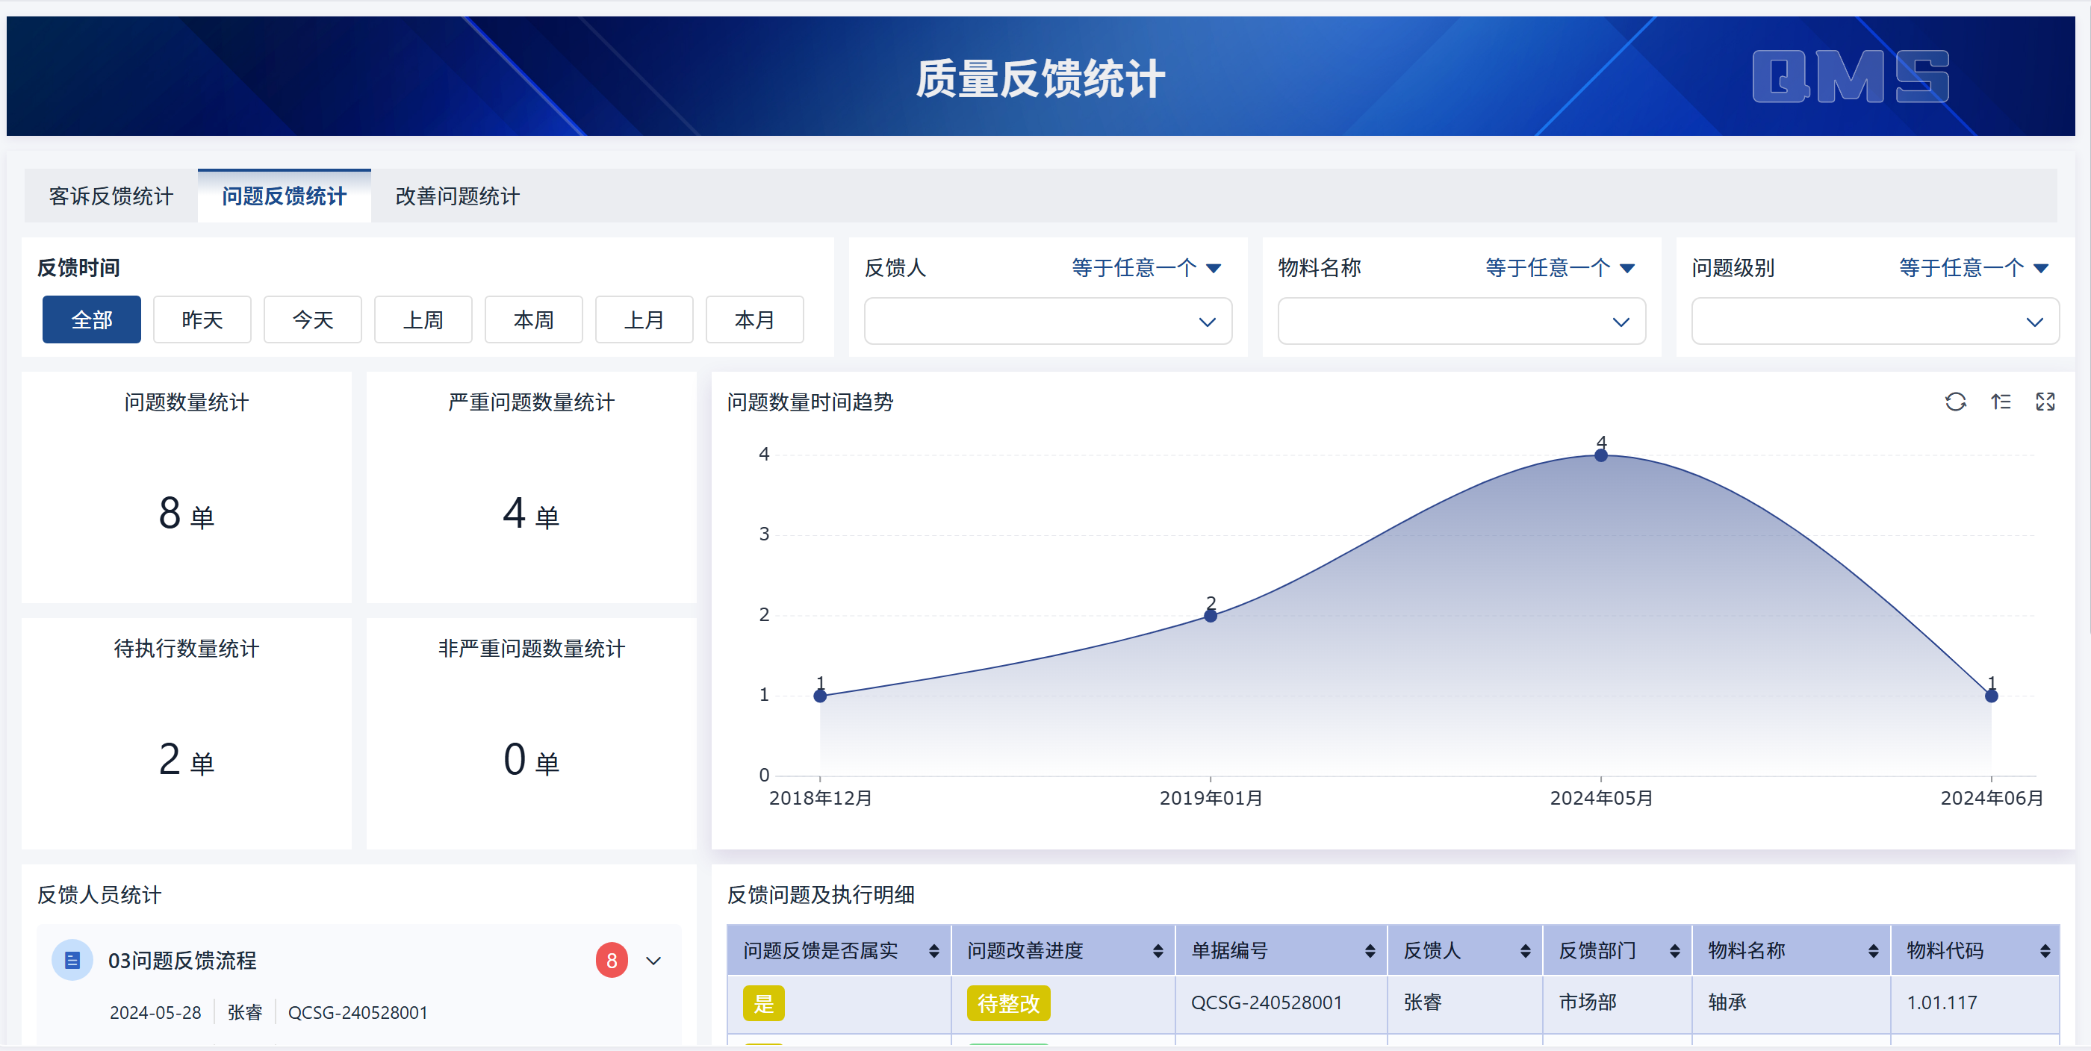Open 问题级别 condition dropdown 等于任意一个

pyautogui.click(x=1973, y=268)
